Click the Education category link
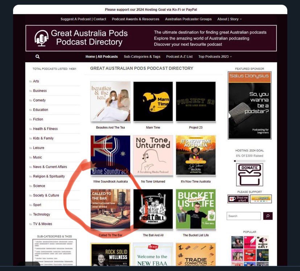This screenshot has height=271, width=300. click(40, 110)
